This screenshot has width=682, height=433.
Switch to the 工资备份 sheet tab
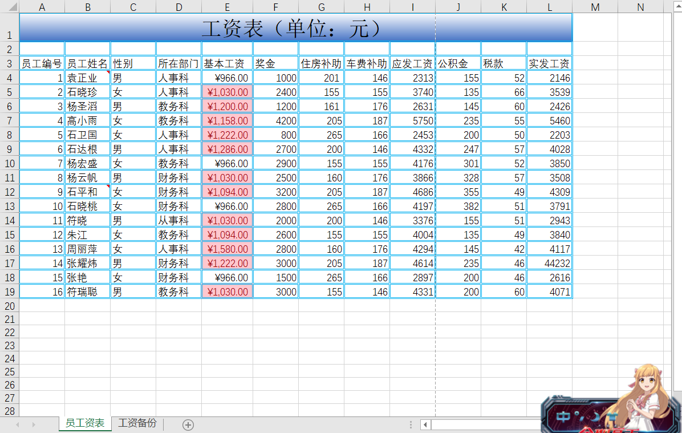coord(137,423)
